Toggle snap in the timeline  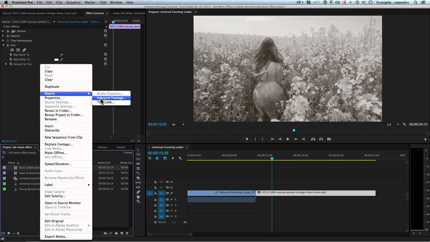tap(157, 158)
